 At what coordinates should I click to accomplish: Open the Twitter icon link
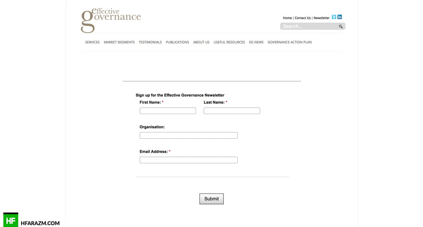[x=334, y=17]
